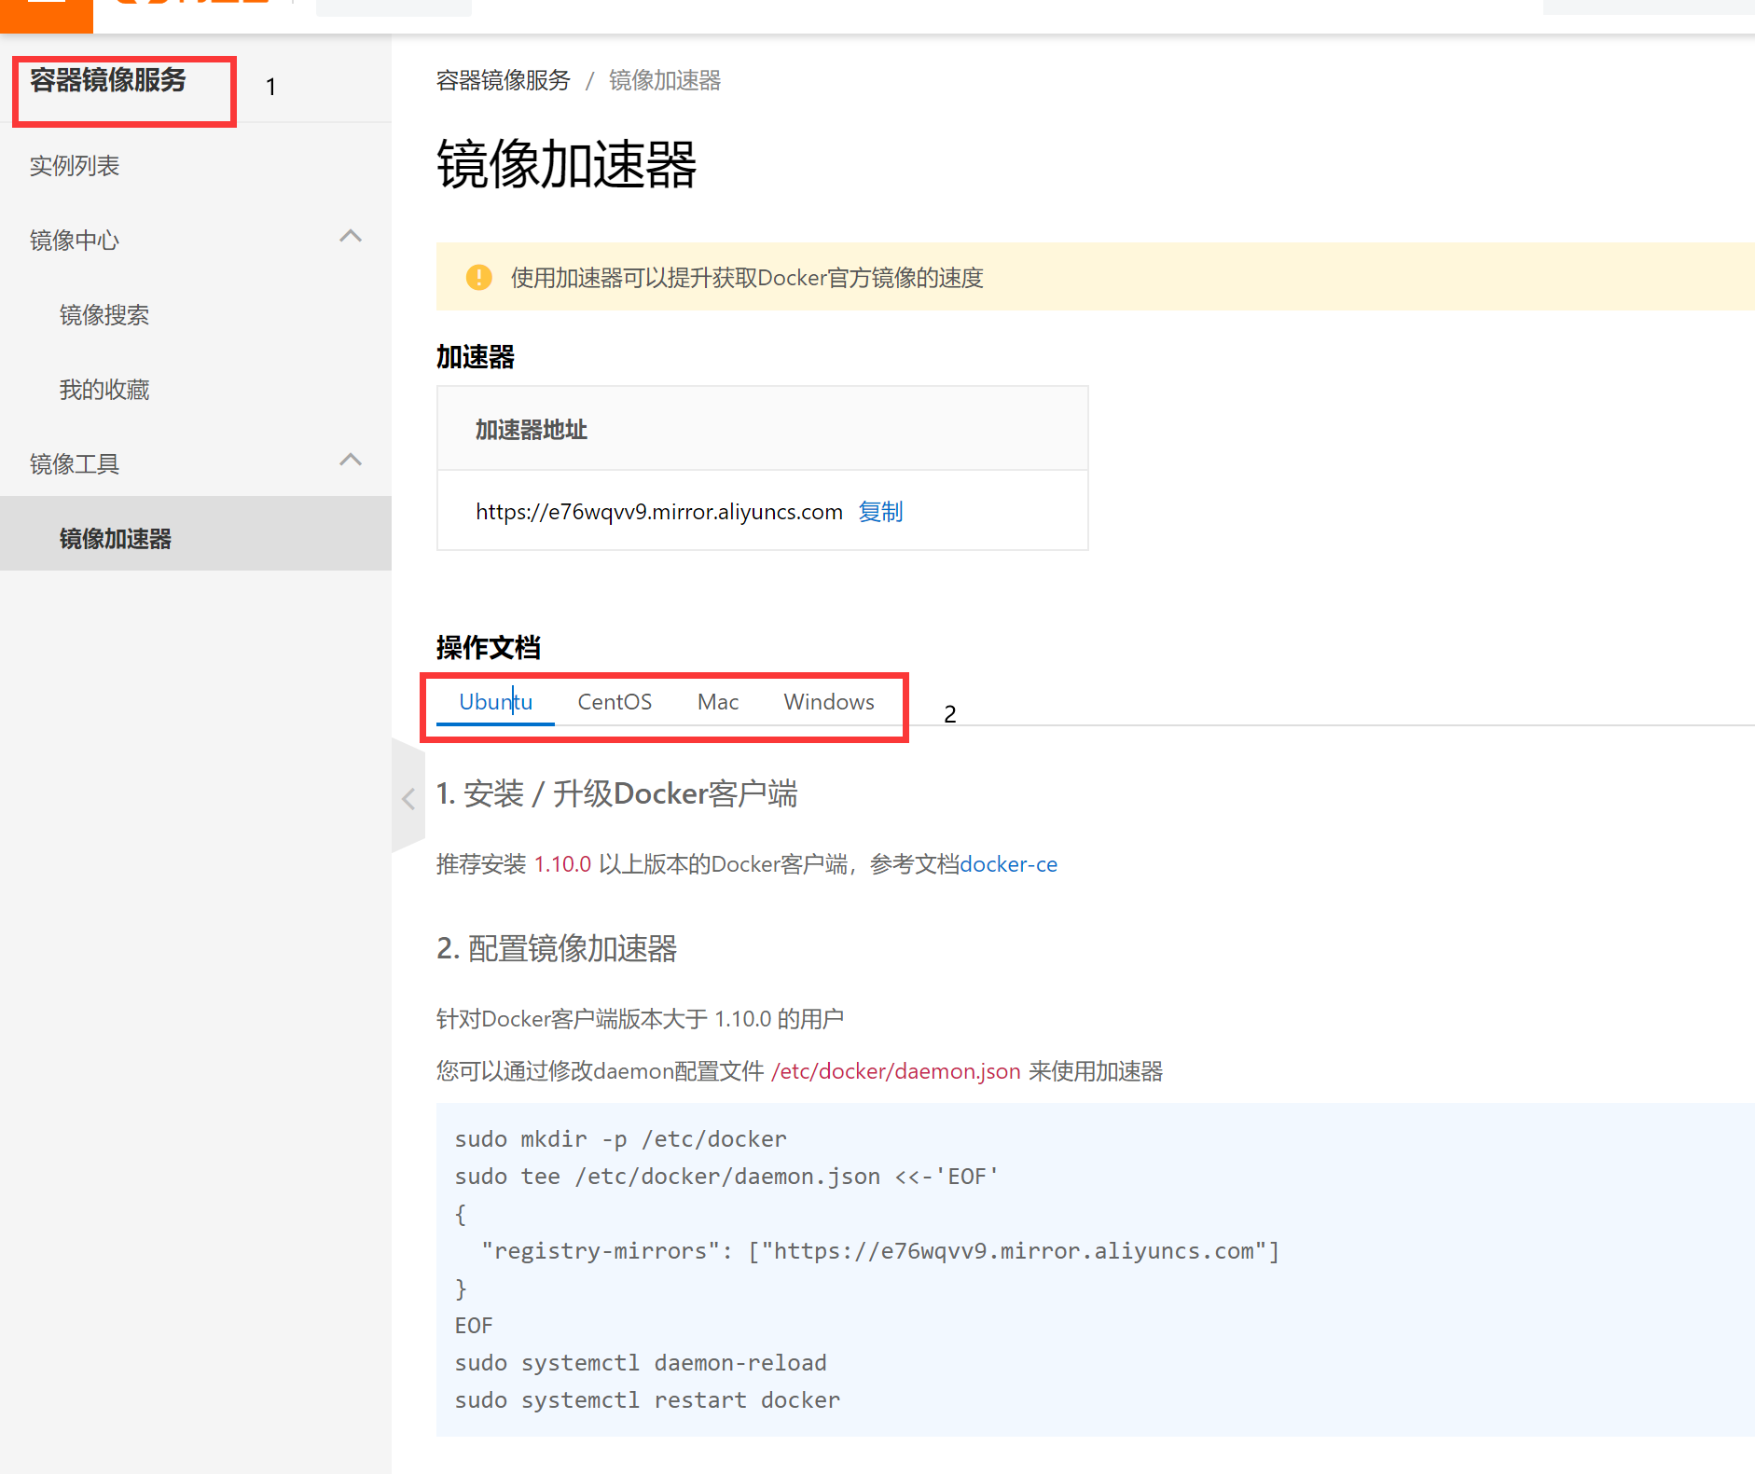Select 镜像加速器 sidebar item
This screenshot has height=1474, width=1755.
pos(196,533)
